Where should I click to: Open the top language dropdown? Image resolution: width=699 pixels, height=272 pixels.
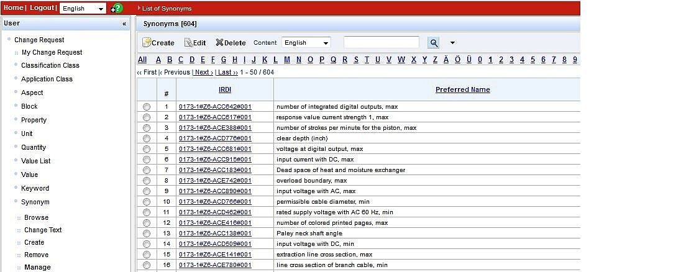84,9
